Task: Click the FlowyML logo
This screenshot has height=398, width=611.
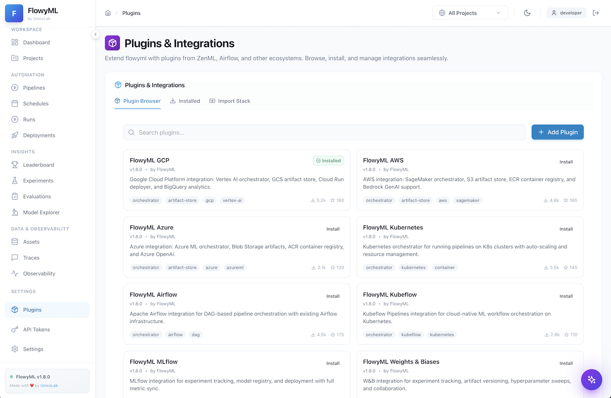Action: (x=14, y=13)
